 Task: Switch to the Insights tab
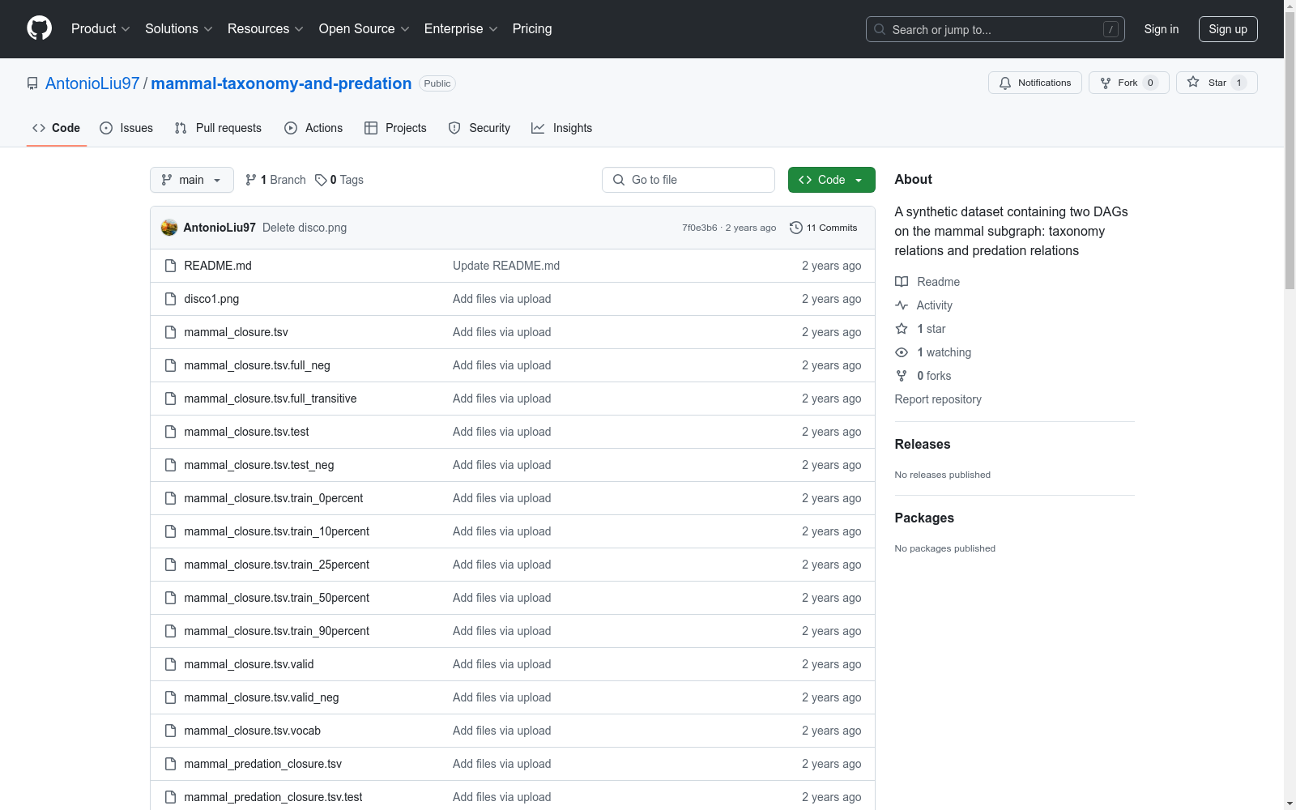[x=561, y=128]
